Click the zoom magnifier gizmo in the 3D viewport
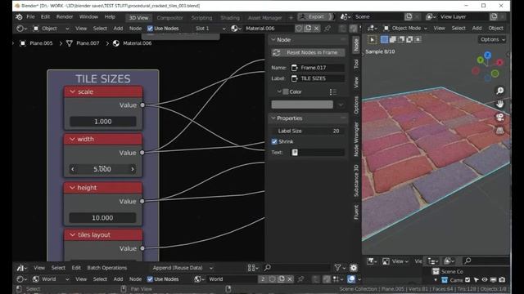This screenshot has width=524, height=294. [x=500, y=91]
